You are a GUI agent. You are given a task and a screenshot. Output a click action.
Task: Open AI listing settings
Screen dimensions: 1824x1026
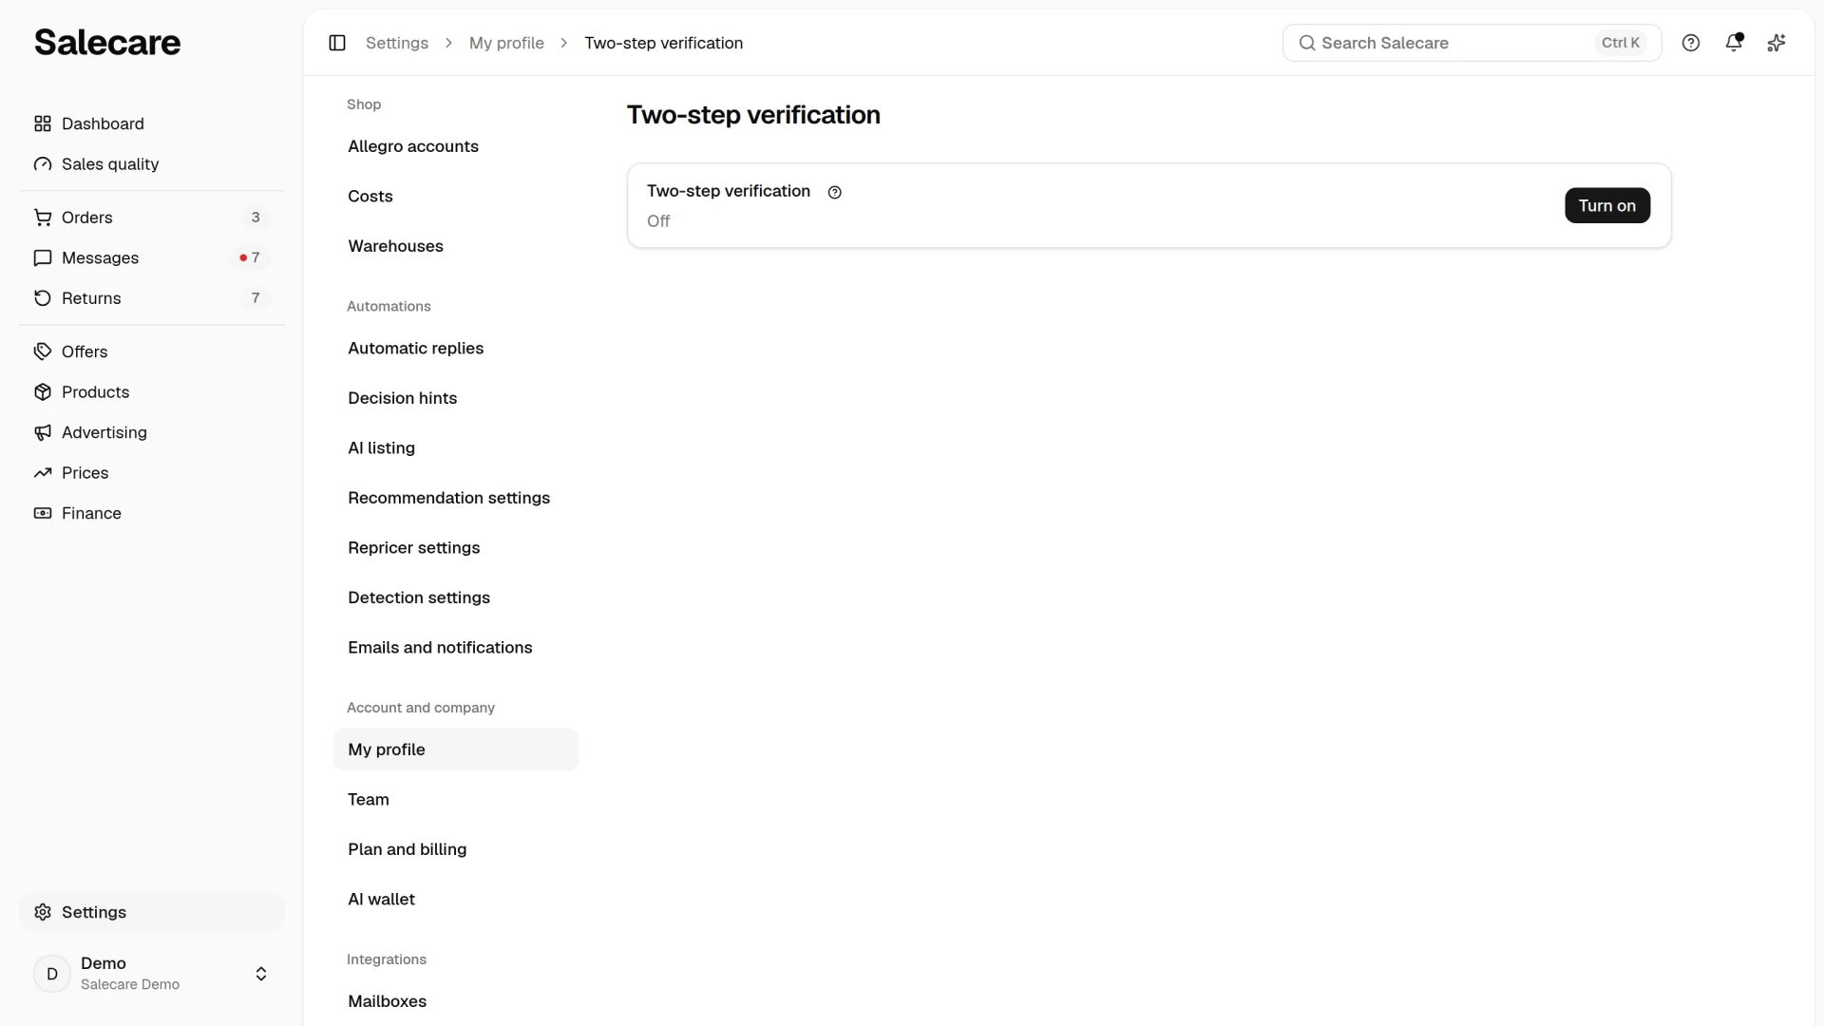point(456,448)
